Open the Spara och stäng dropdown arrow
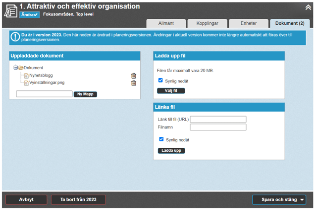 tap(303, 200)
